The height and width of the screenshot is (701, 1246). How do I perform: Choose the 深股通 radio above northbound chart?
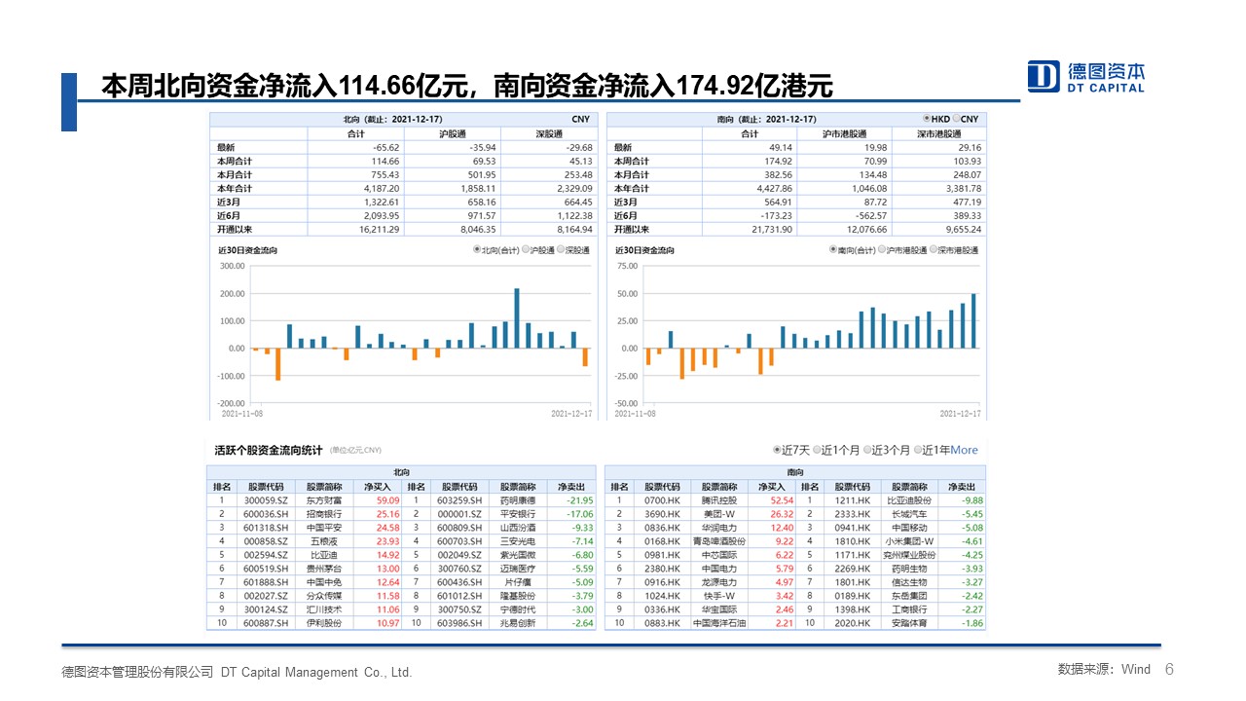click(x=562, y=250)
